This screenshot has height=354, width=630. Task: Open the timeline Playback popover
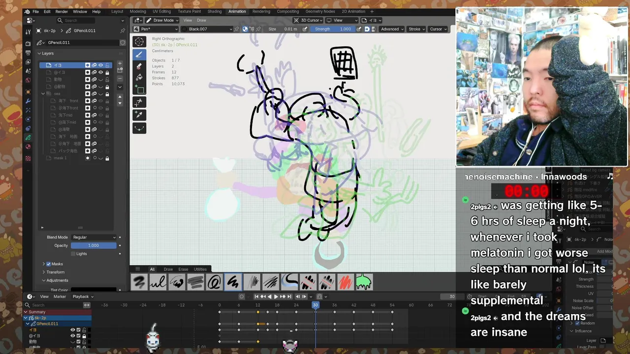coord(83,296)
